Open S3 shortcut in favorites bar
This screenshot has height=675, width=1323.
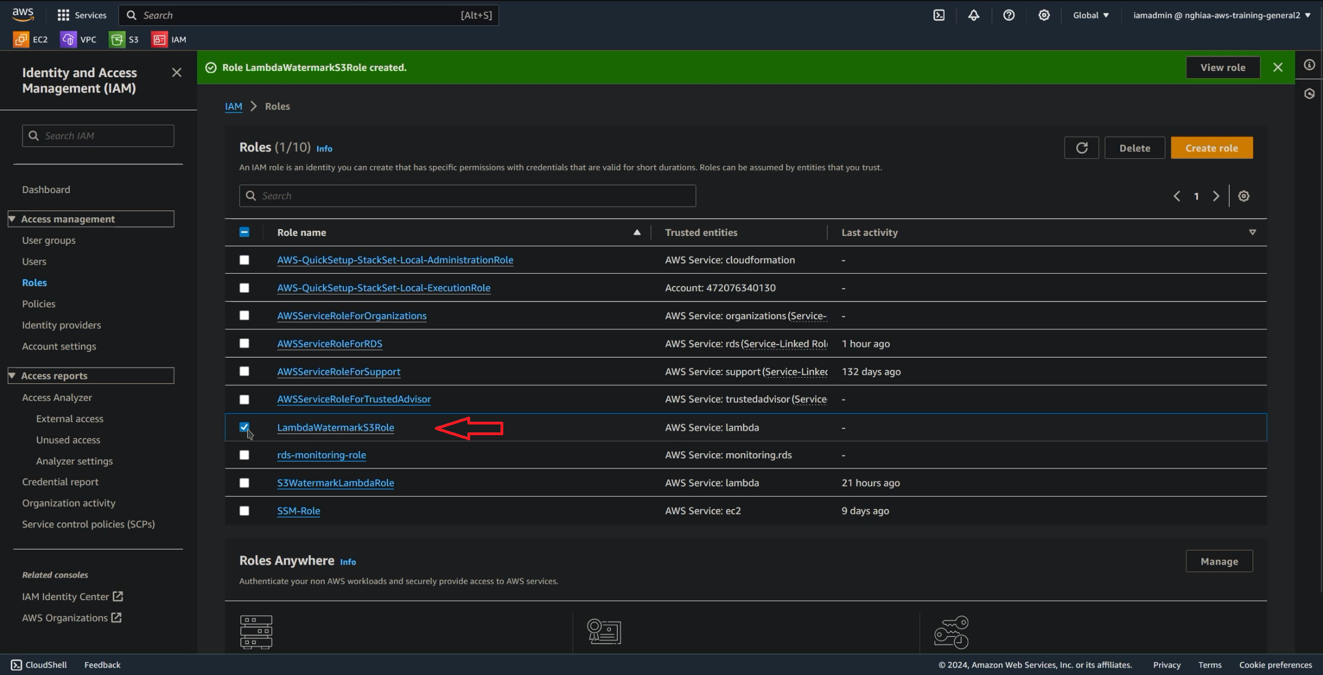(124, 39)
